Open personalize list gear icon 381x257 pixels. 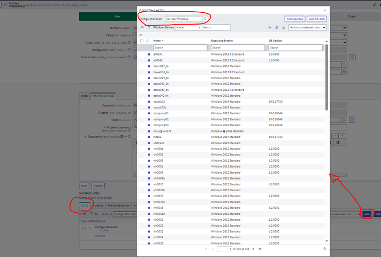[277, 28]
